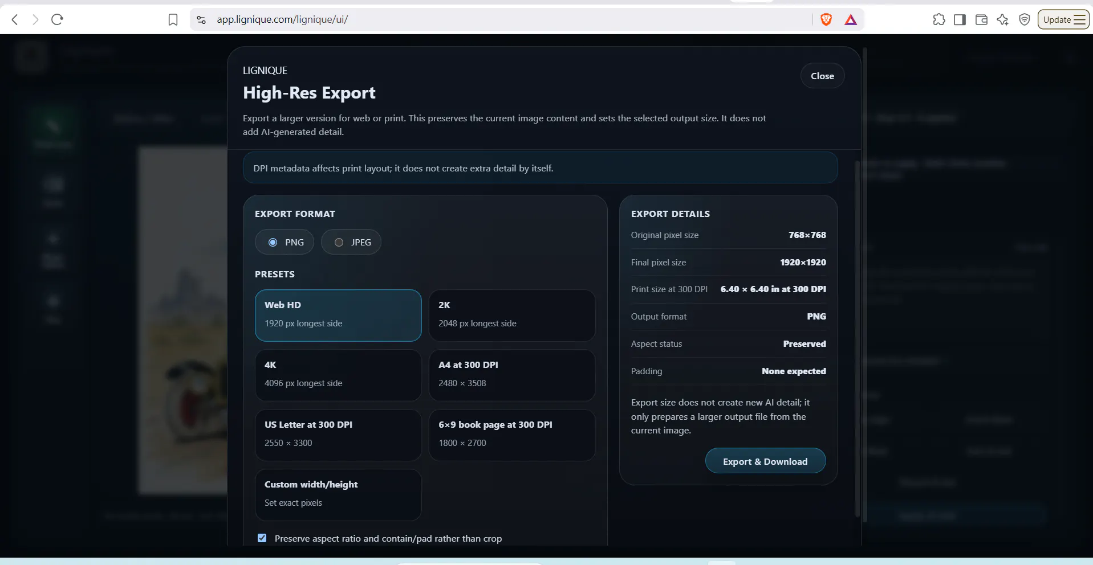Screen dimensions: 1093x565
Task: Click the DPI metadata notice text
Action: click(403, 169)
